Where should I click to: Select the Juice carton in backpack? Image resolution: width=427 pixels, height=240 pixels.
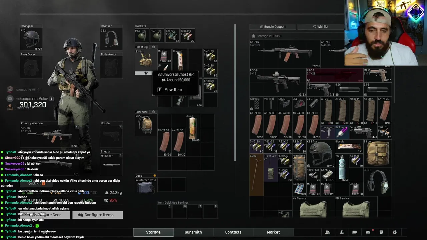(193, 128)
